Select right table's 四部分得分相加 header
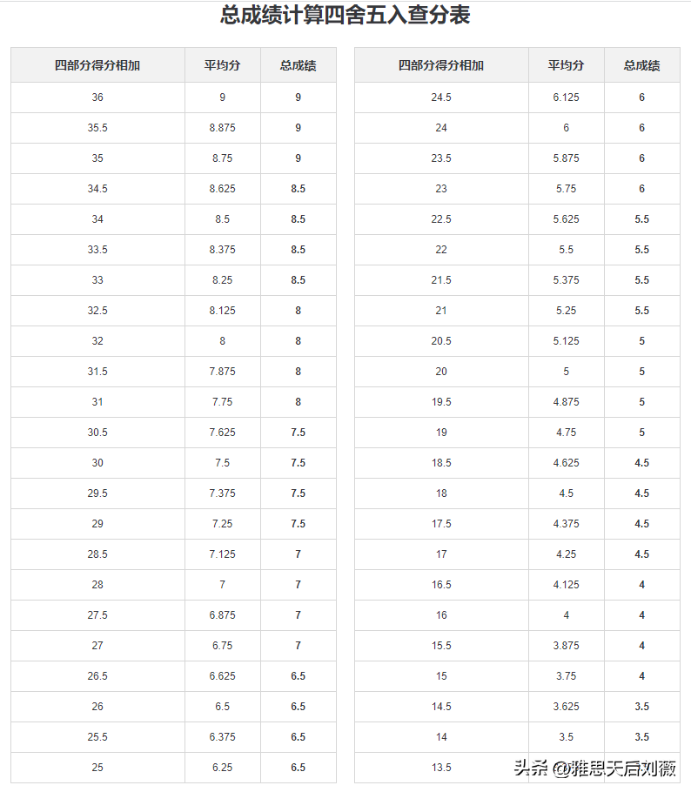 [441, 65]
